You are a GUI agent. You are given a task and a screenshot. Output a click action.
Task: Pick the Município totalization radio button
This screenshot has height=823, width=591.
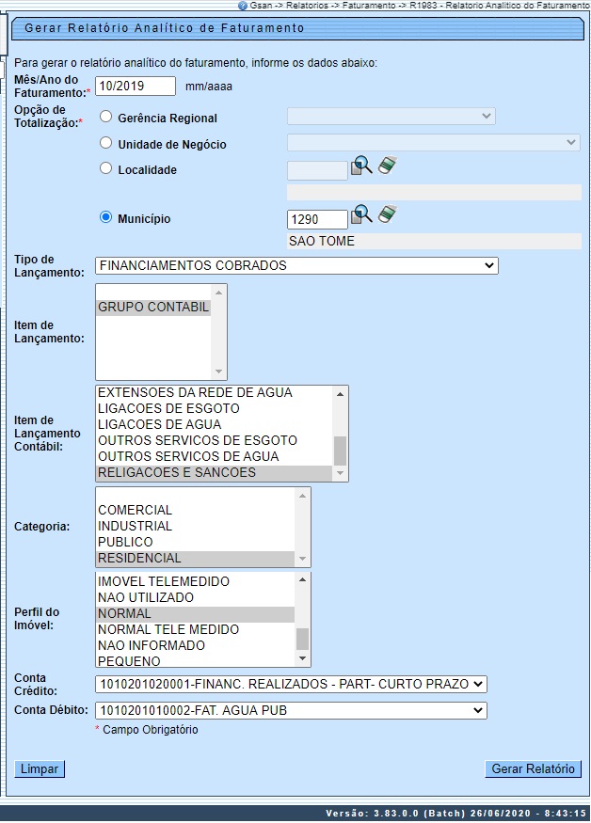pyautogui.click(x=106, y=218)
